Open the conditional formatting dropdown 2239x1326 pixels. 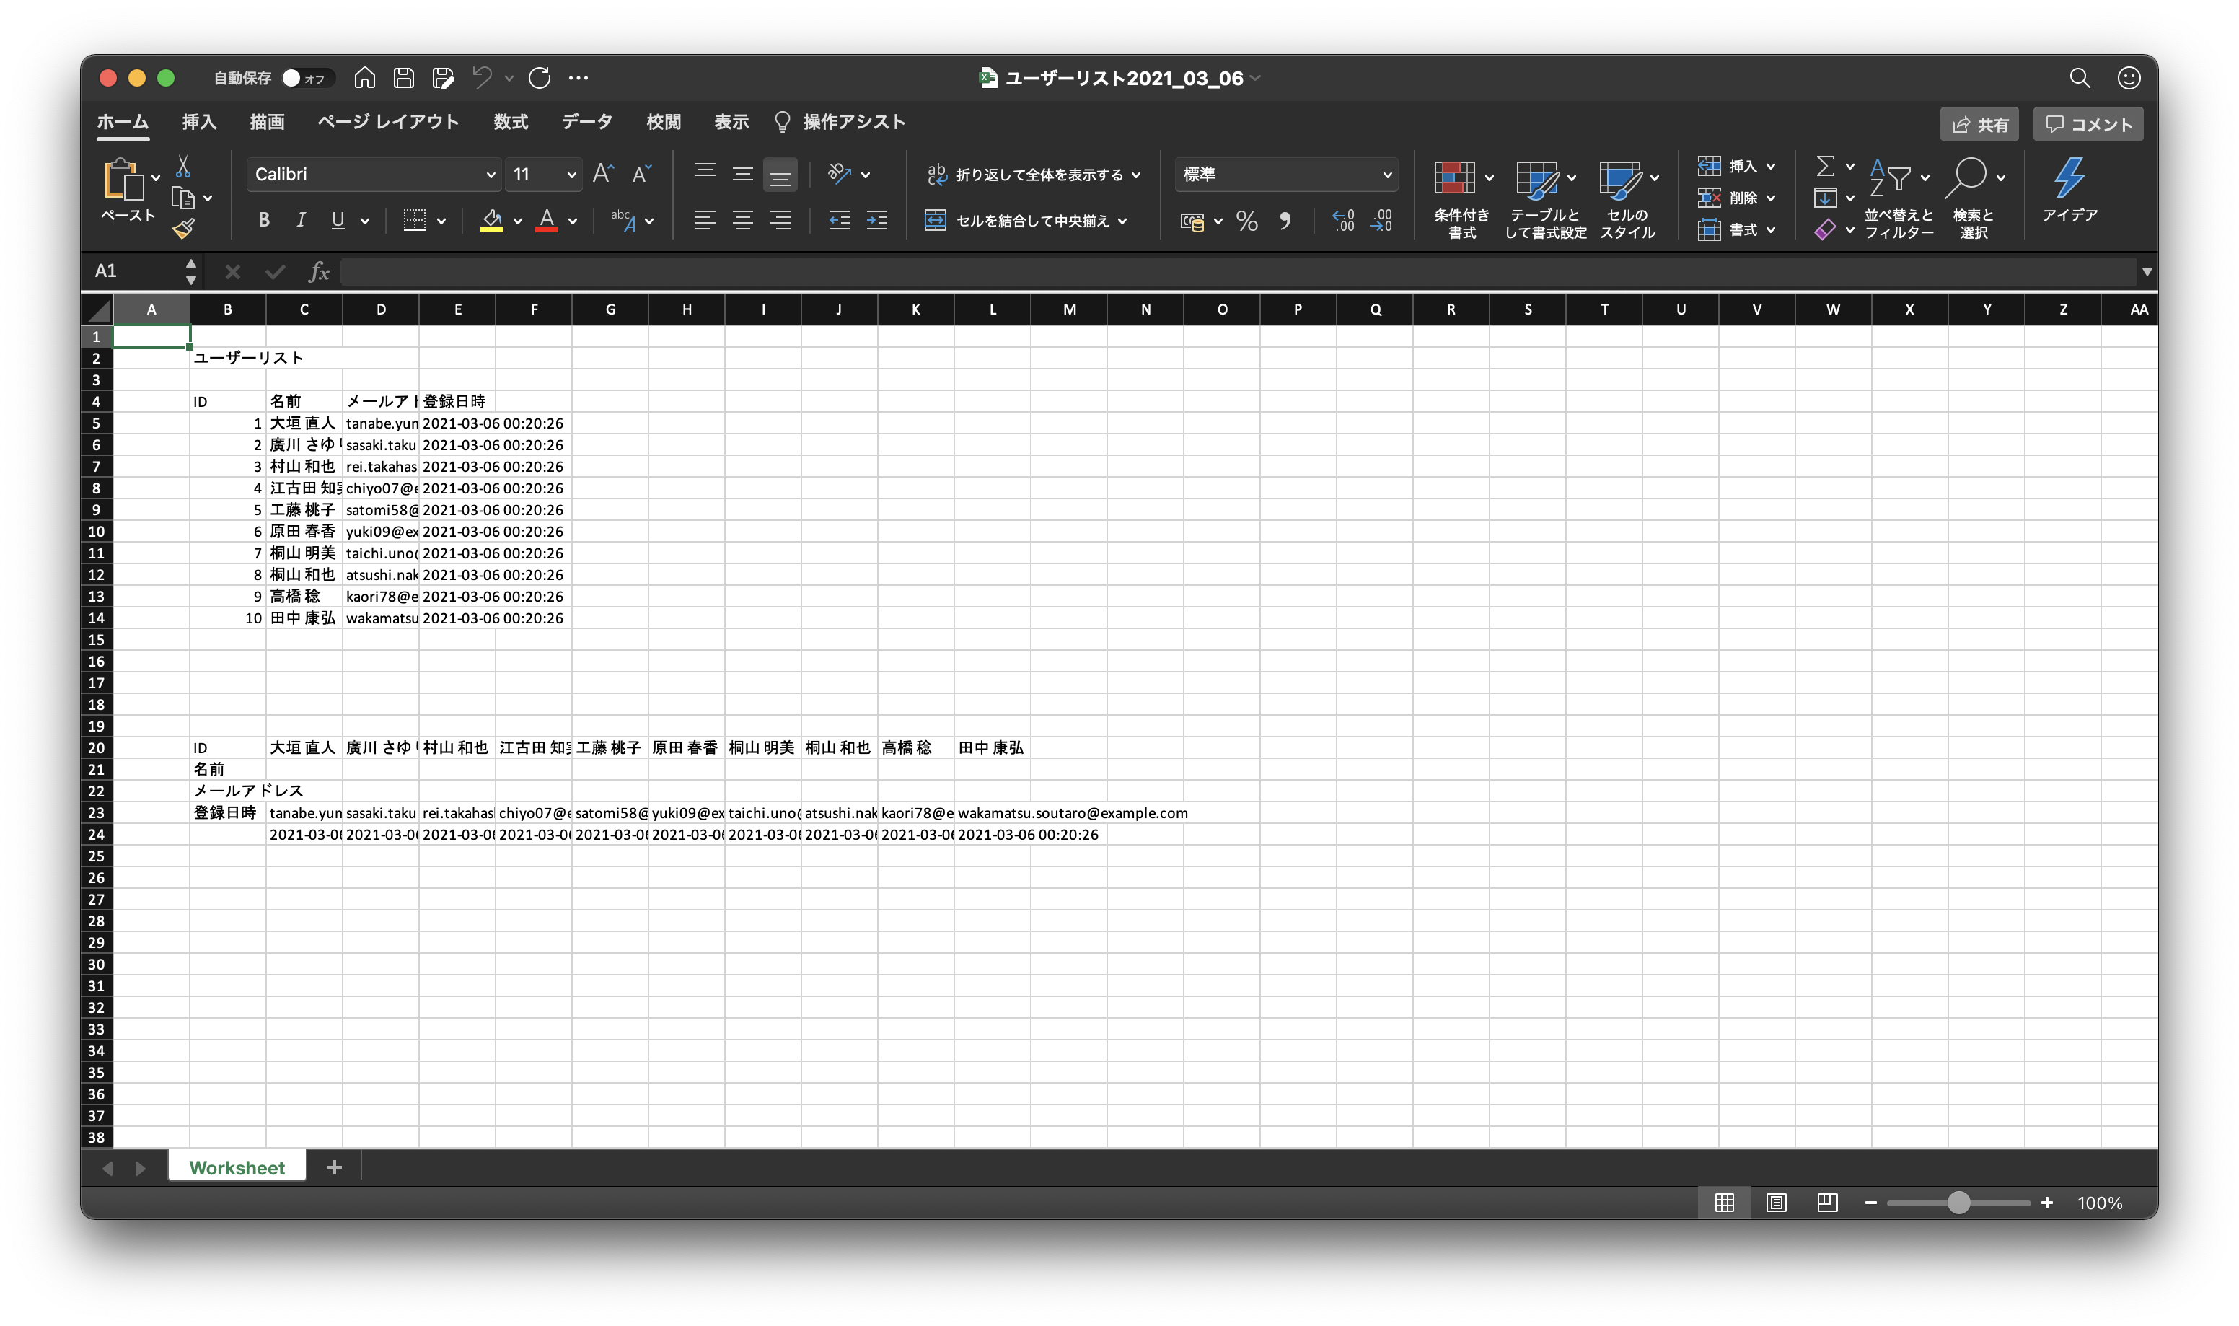[1462, 199]
